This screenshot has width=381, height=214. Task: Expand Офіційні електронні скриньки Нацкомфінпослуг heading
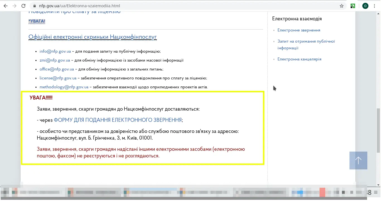[x=93, y=37]
